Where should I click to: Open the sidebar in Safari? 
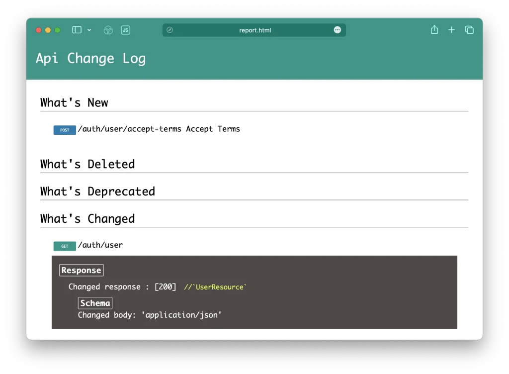coord(76,30)
